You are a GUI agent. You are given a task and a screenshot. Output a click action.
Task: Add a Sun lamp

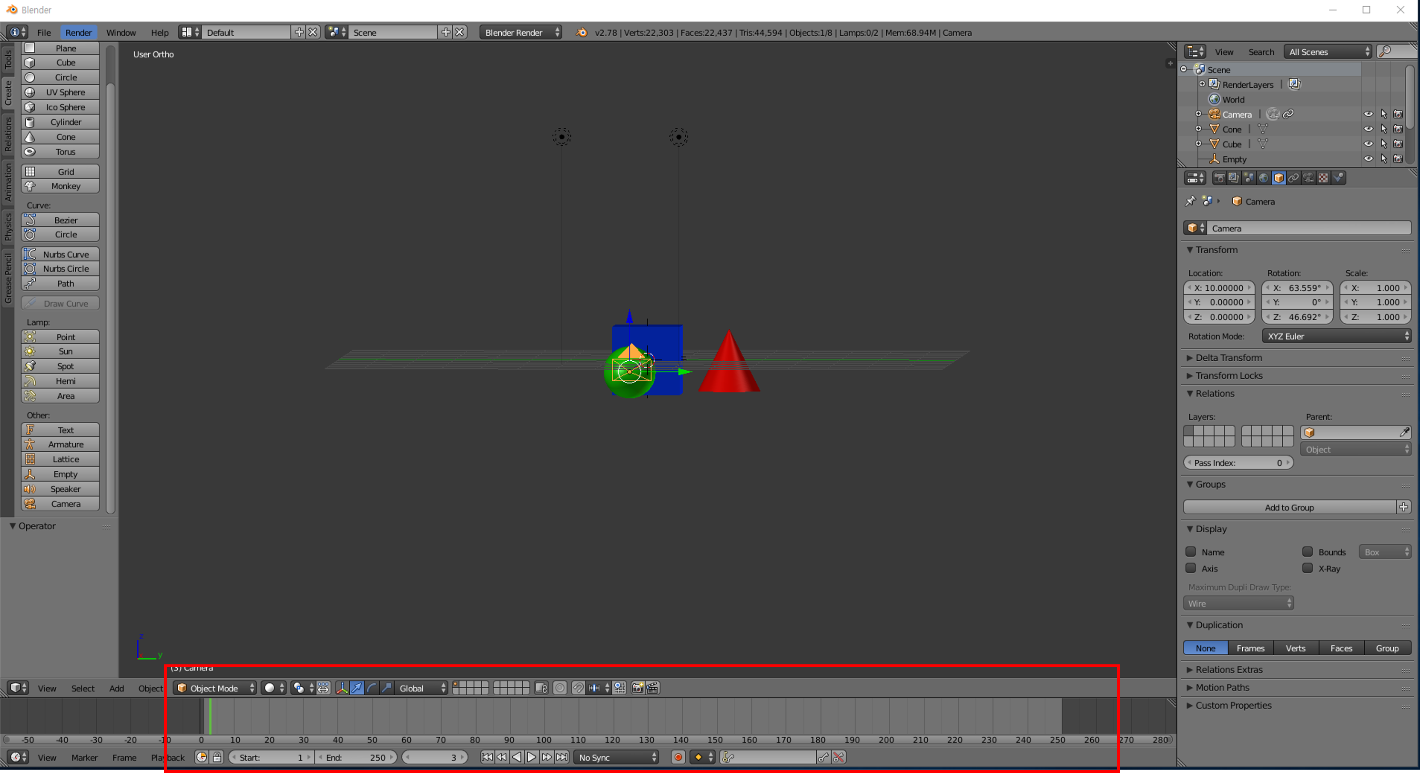pos(61,351)
